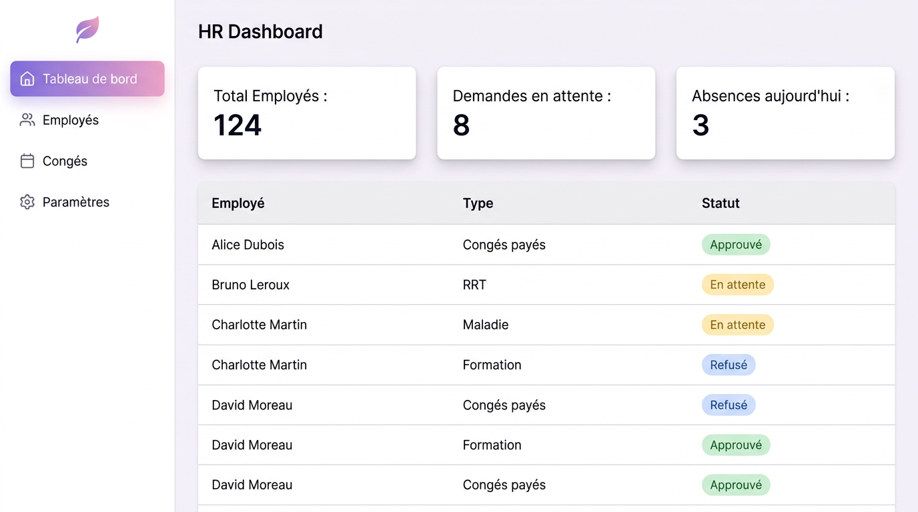Click the Absences aujourd'hui card
This screenshot has height=512, width=918.
click(785, 113)
